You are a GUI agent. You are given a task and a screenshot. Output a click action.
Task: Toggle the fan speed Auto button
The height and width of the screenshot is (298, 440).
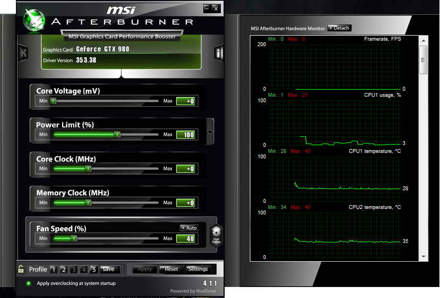point(189,228)
